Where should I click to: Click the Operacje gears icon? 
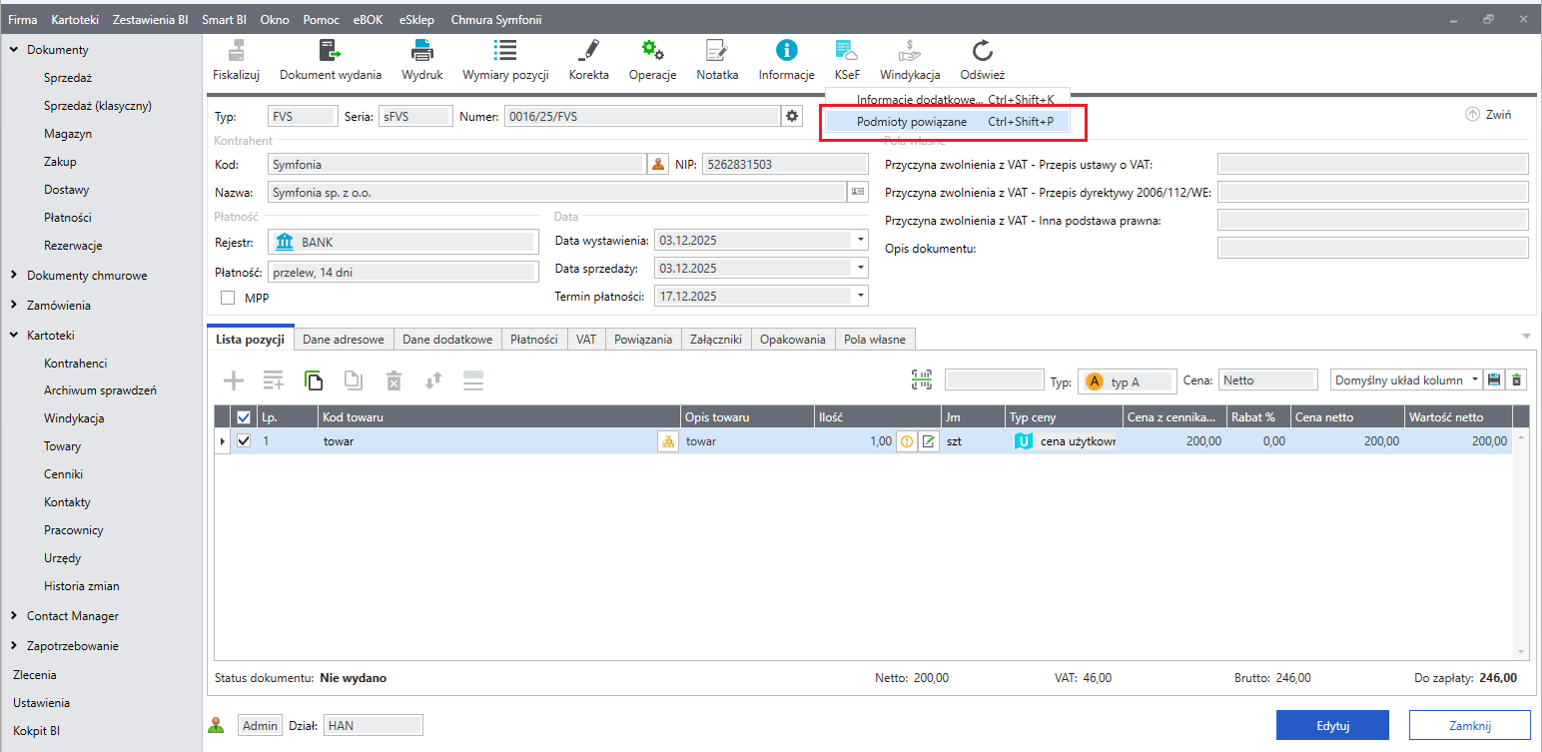pos(652,51)
